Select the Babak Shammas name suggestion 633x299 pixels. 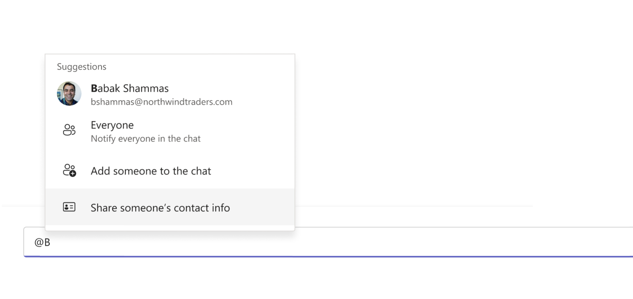point(130,88)
